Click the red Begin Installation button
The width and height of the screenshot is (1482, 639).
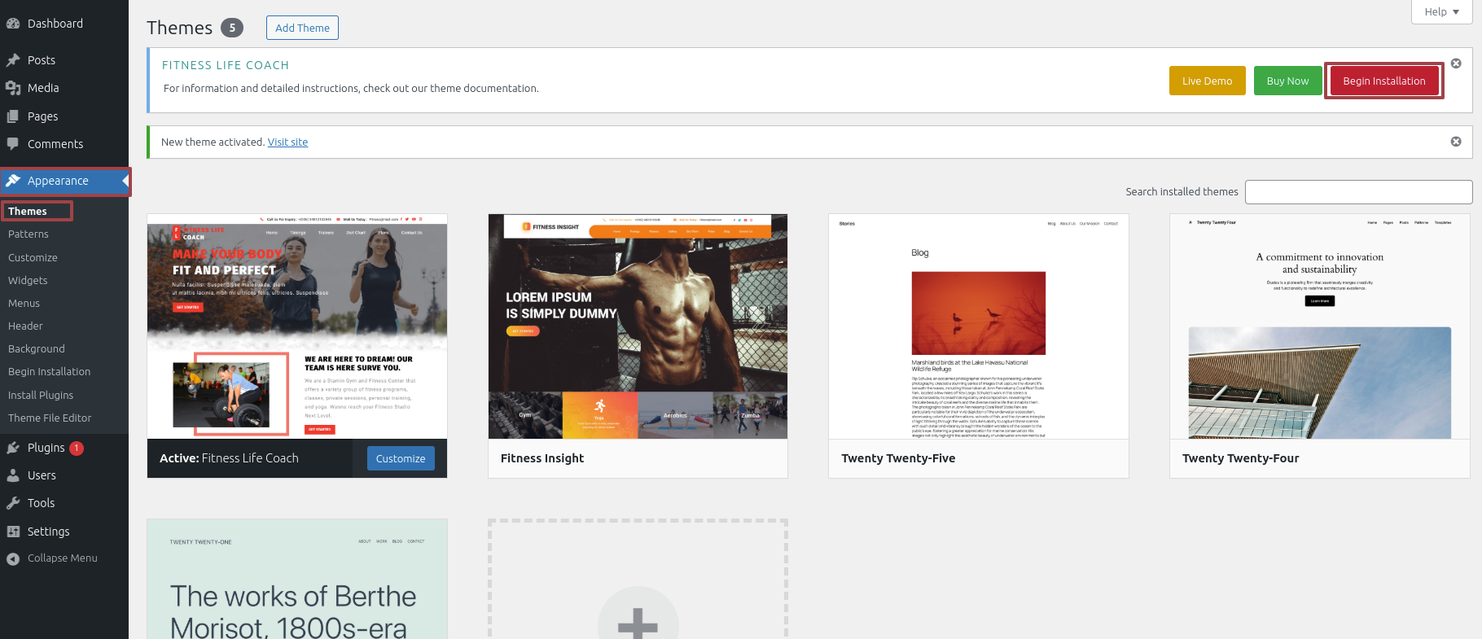tap(1383, 81)
